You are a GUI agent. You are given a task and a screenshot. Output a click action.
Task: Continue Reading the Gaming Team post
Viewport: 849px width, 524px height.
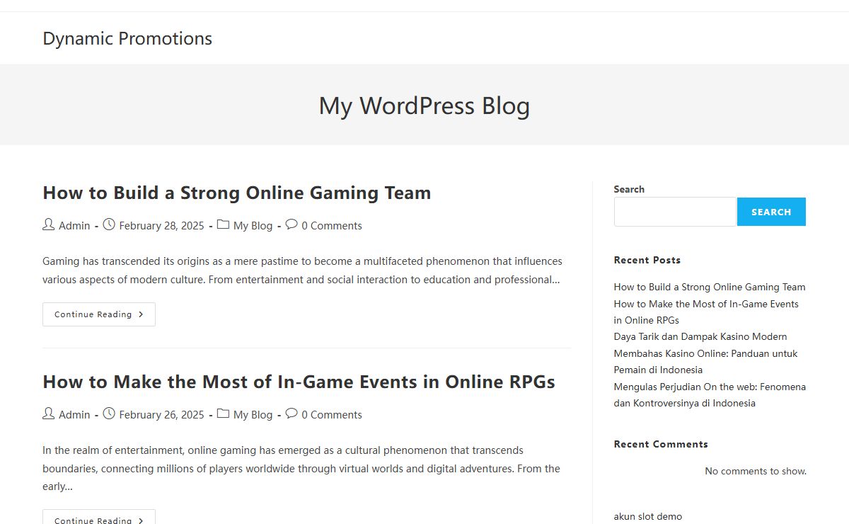pos(99,314)
